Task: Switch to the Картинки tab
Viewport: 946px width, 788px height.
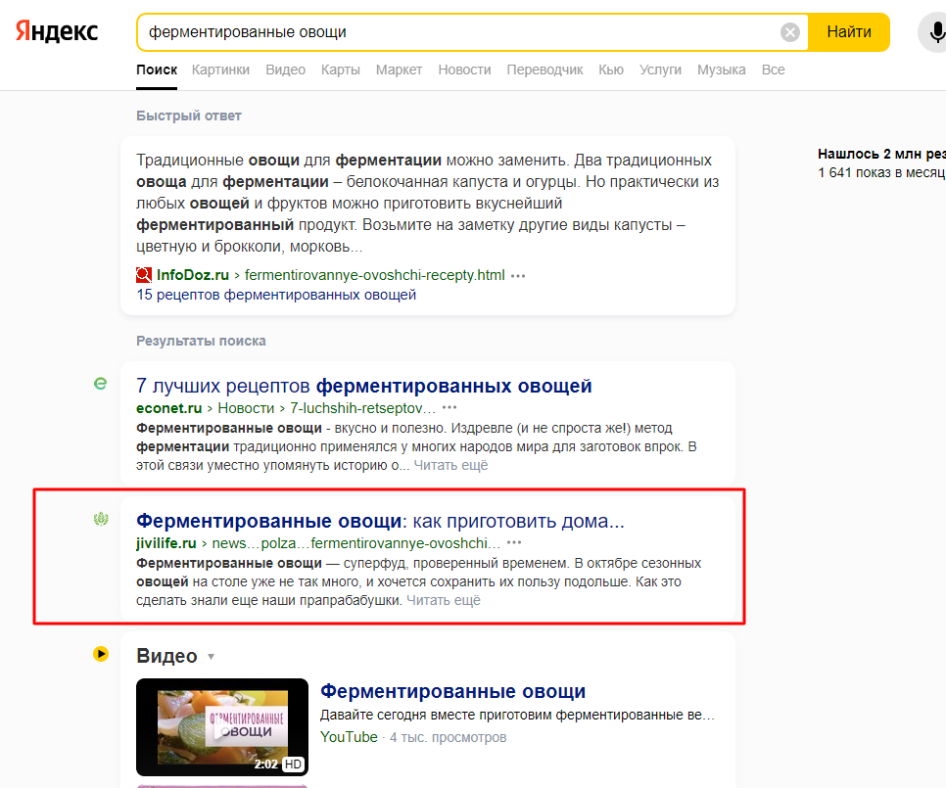Action: click(x=220, y=70)
